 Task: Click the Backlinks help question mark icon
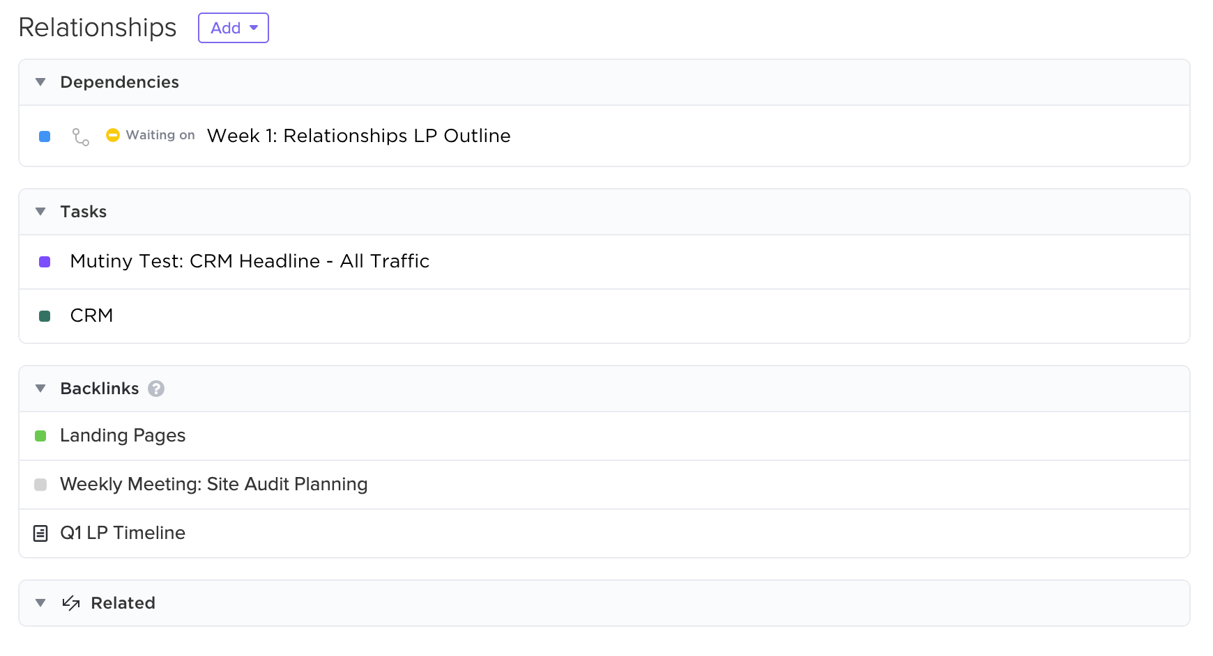[156, 389]
